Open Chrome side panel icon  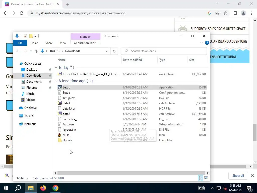235,13
